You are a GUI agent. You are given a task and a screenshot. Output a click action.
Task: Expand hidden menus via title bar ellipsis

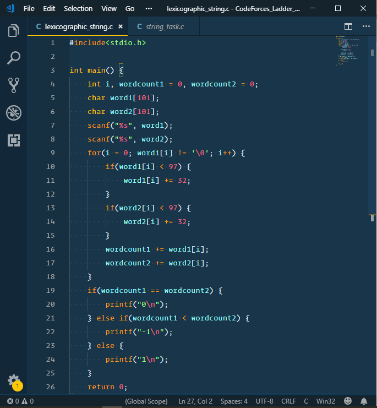[149, 9]
